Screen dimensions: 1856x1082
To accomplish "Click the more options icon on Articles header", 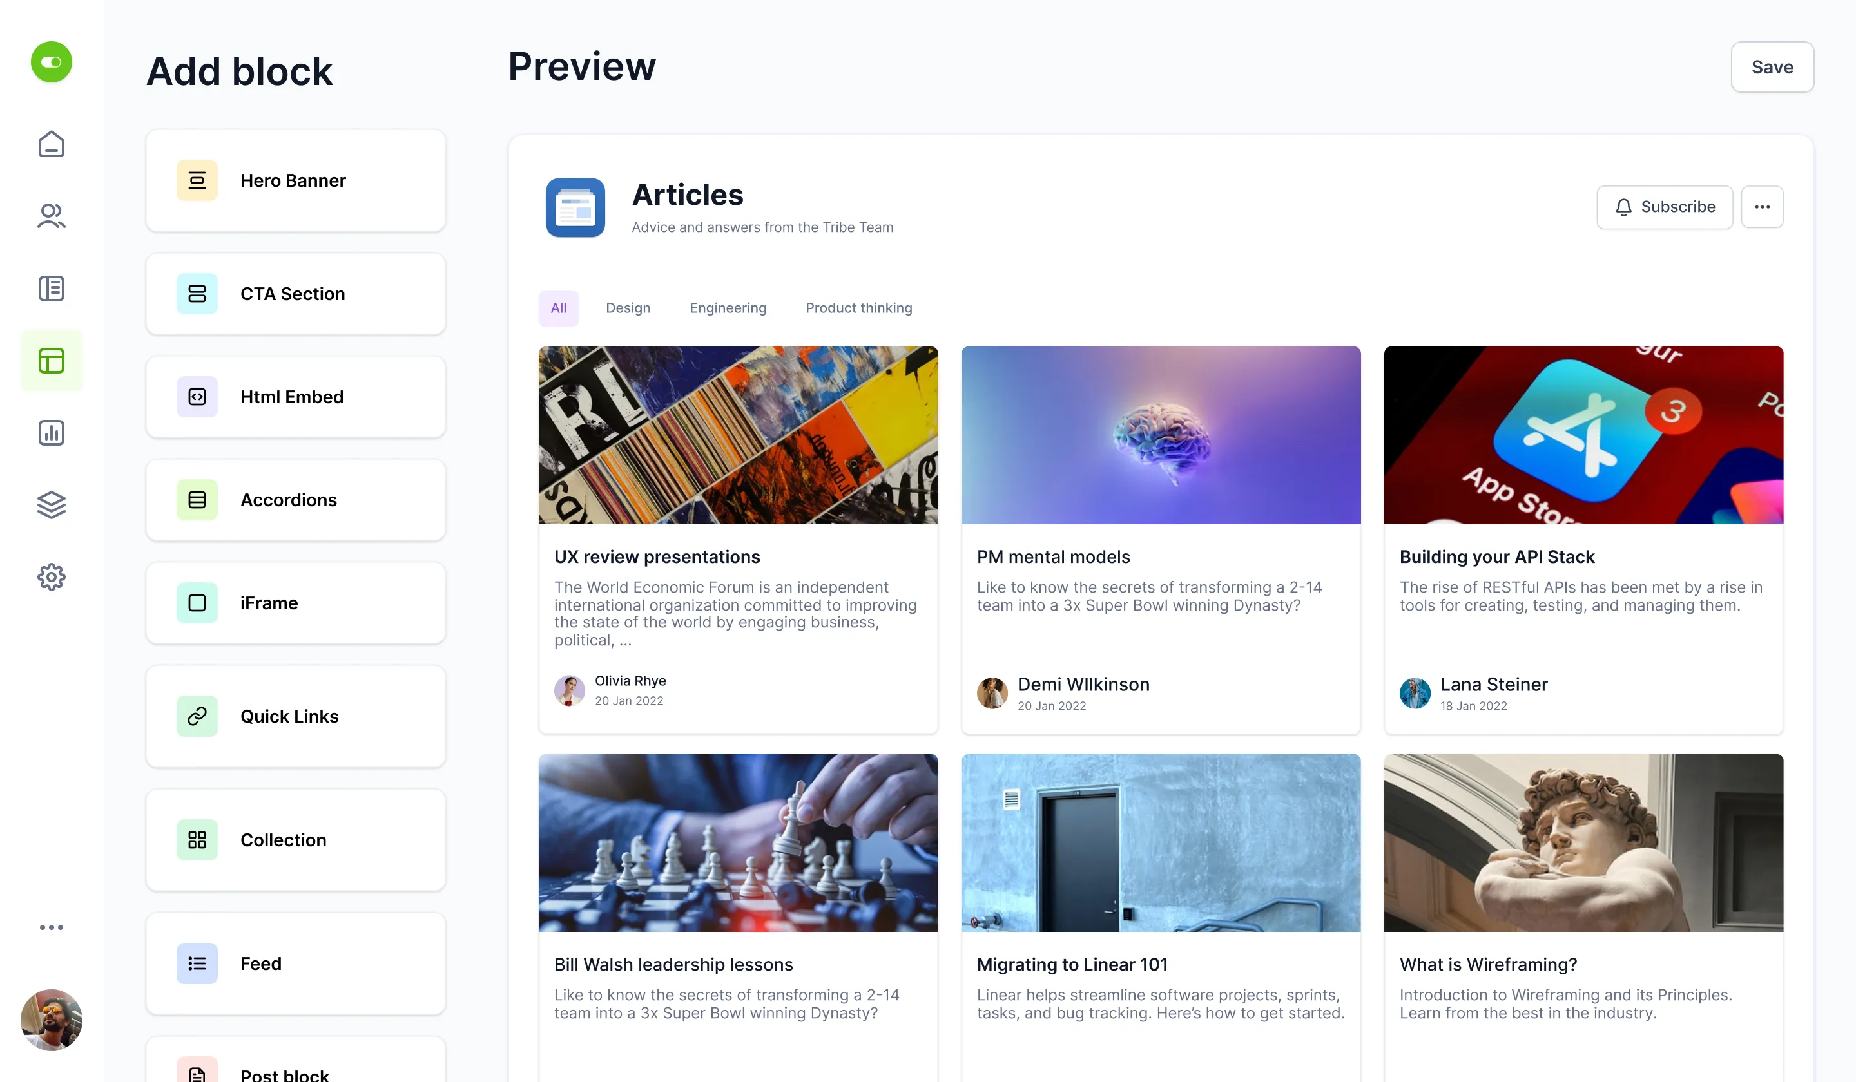I will tap(1762, 206).
